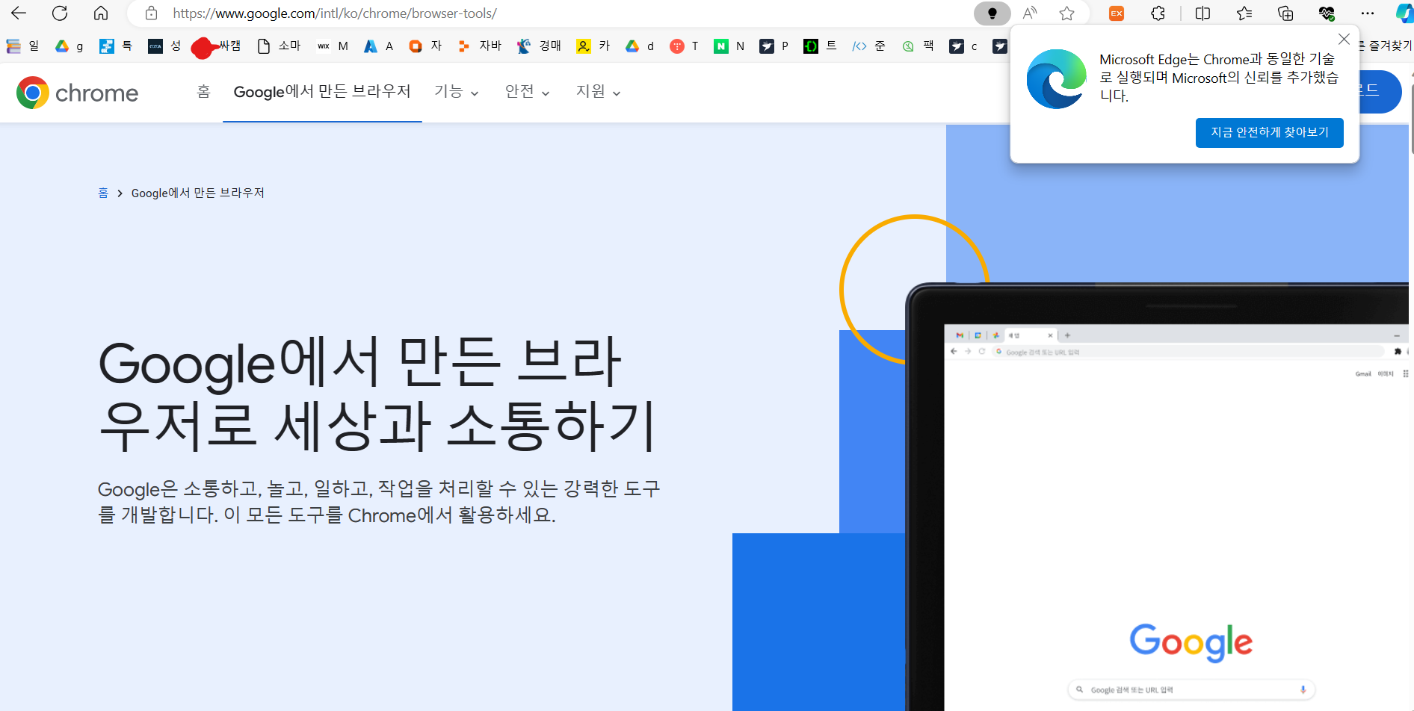Open the Copilot sidebar icon

coord(1404,13)
